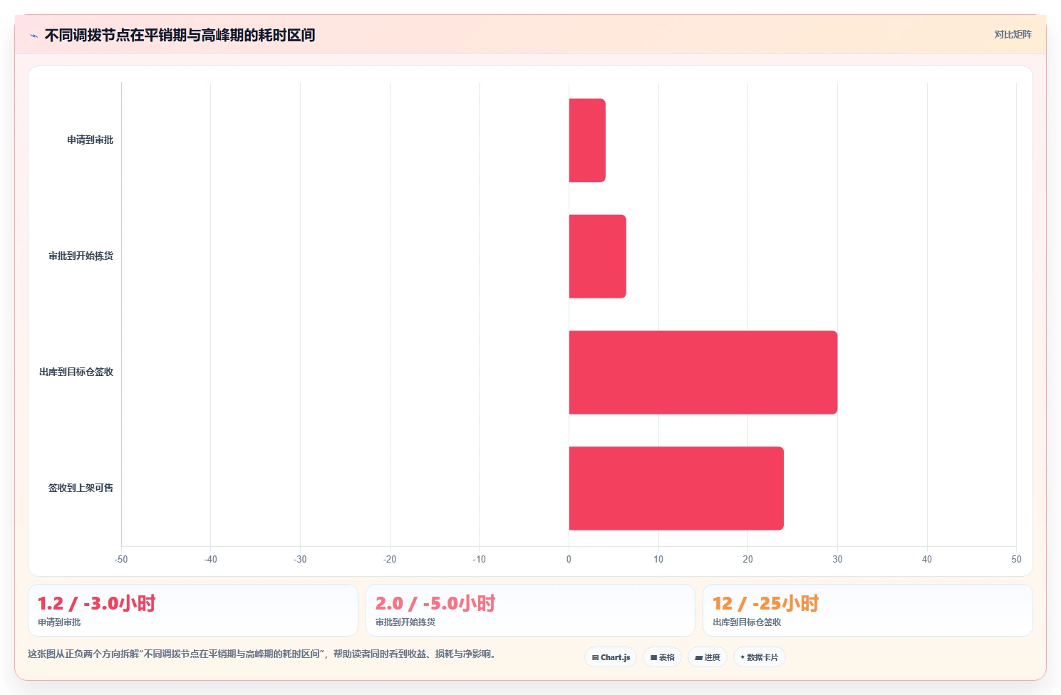Click the 对比矩阵 label in the header
Viewport: 1061px width, 695px height.
click(x=1013, y=34)
